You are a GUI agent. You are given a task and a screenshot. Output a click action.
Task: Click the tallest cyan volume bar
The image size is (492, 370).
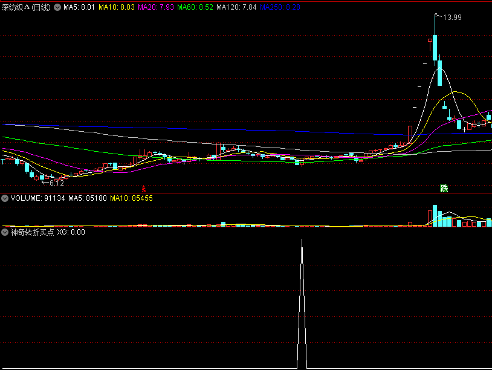435,216
